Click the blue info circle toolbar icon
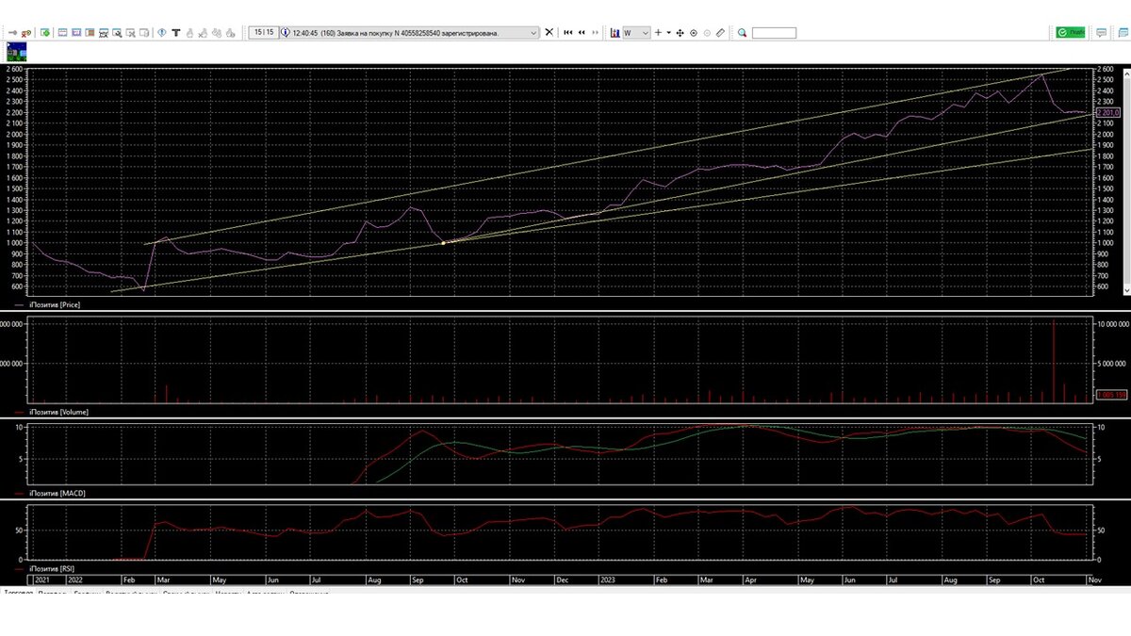This screenshot has height=636, width=1131. coord(161,32)
